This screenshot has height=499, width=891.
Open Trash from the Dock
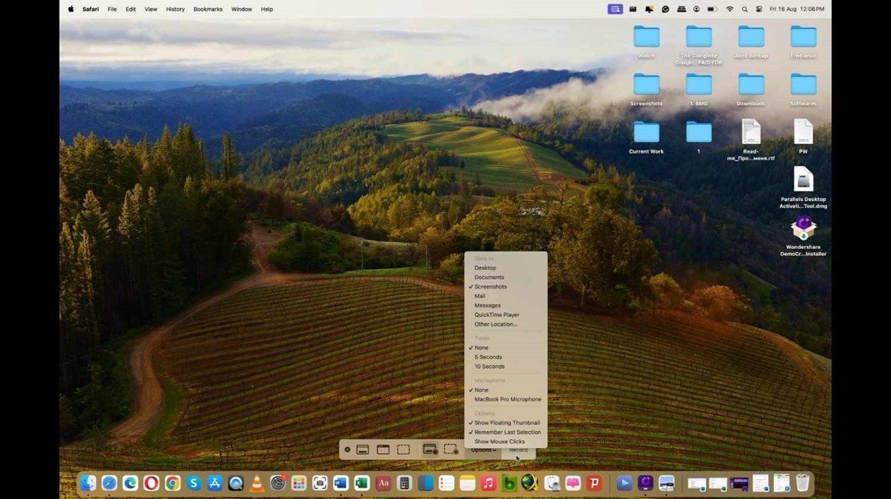coord(802,483)
